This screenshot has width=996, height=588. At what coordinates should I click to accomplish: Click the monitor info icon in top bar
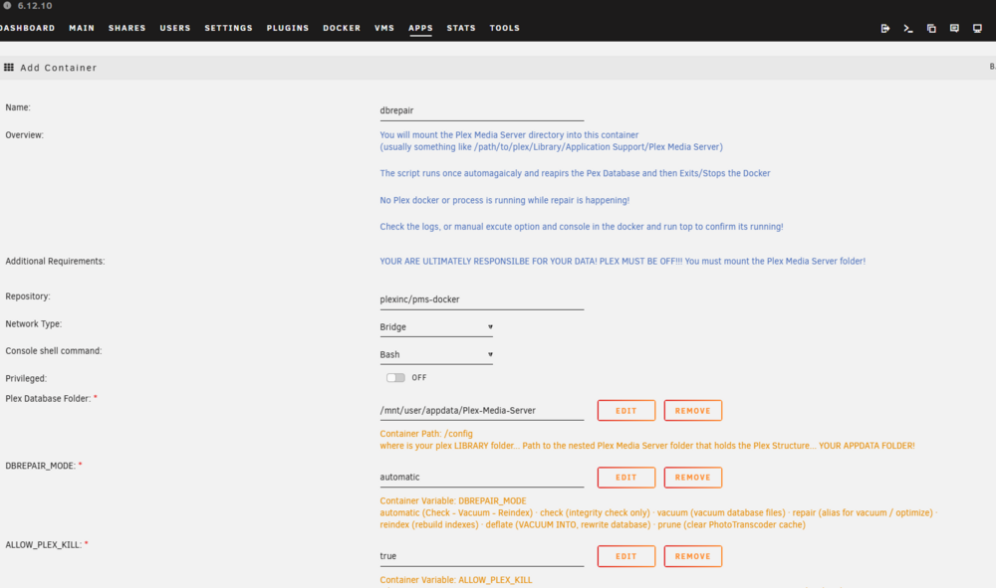977,28
